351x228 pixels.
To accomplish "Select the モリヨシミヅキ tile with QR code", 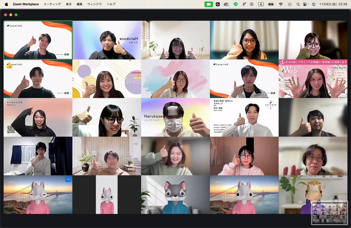I will (38, 117).
